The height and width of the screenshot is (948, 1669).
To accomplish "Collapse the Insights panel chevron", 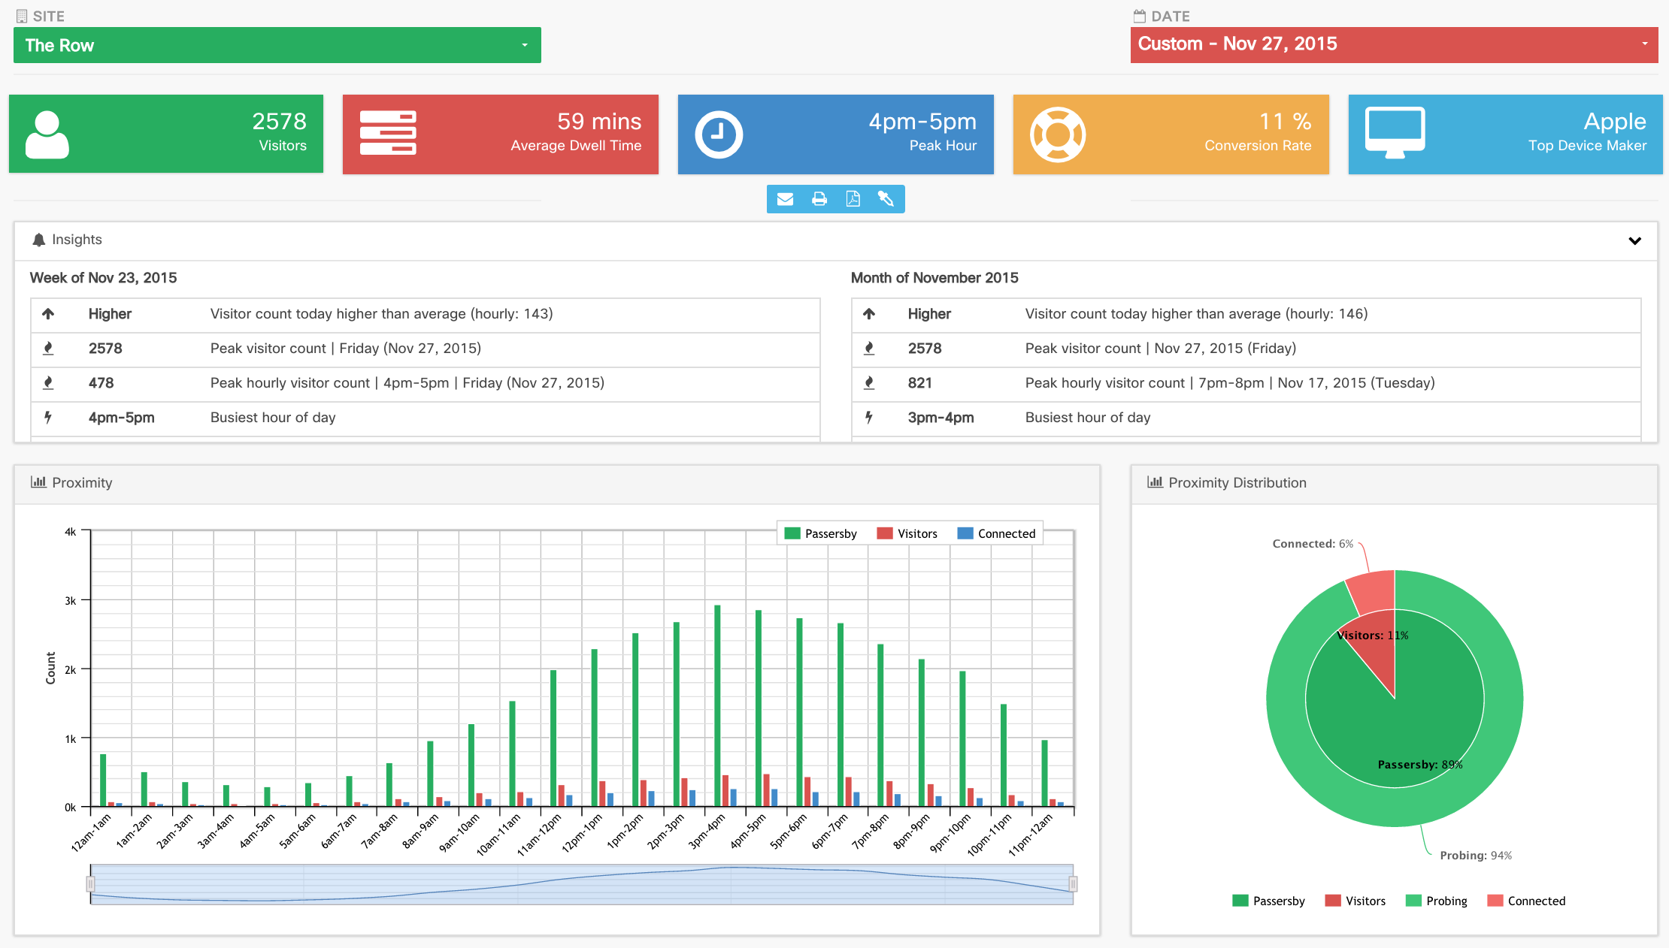I will pos(1634,241).
